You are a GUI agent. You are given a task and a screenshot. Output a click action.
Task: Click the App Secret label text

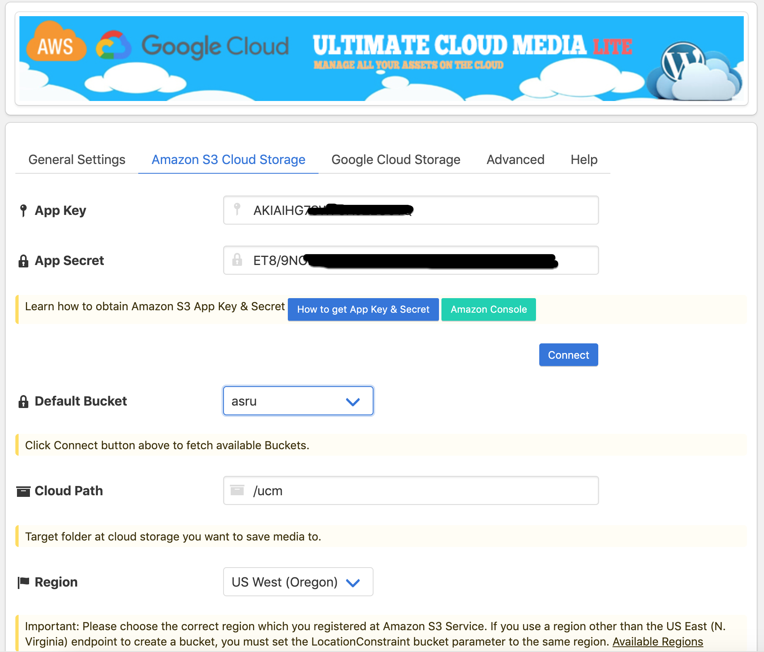69,261
